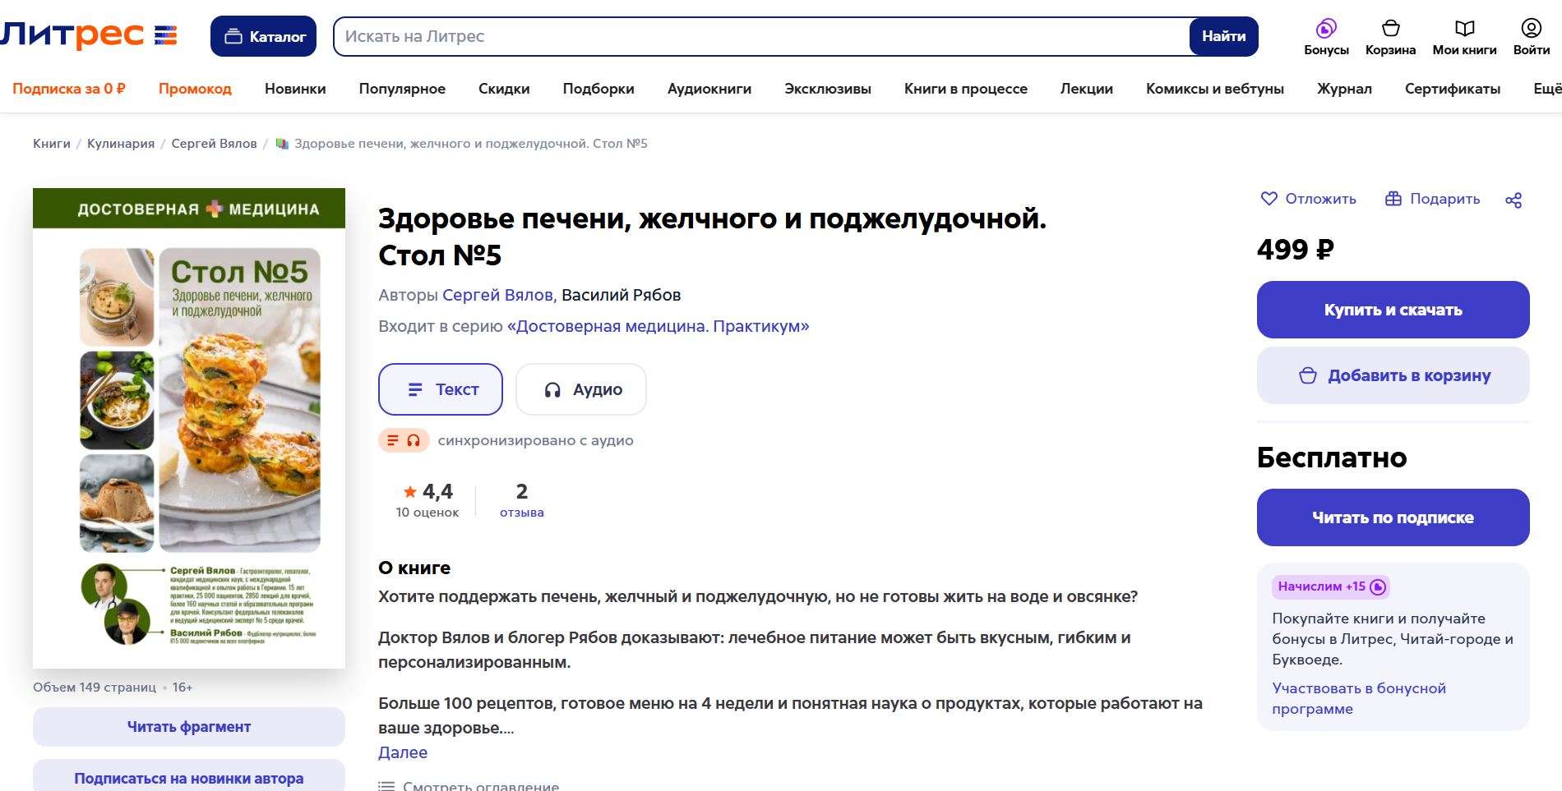Screen dimensions: 1562x791
Task: Click the Войти profile icon
Action: [1531, 29]
